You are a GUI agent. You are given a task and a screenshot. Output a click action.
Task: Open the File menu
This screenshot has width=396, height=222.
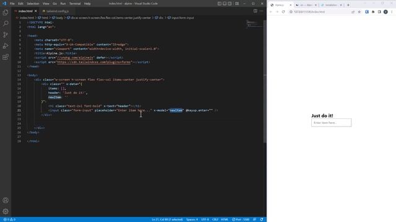pos(12,4)
